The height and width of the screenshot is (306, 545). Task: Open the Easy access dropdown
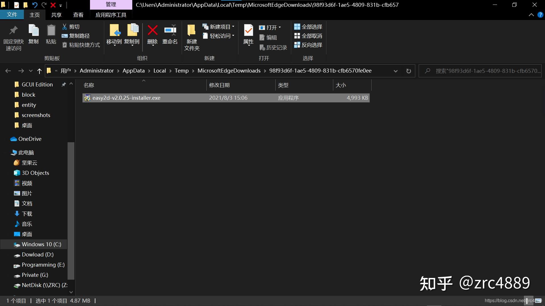[233, 36]
